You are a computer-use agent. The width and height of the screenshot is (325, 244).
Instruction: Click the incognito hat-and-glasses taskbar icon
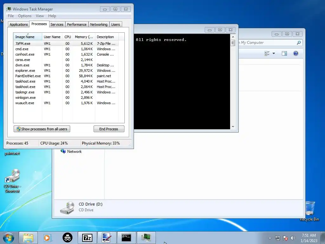[68, 238]
